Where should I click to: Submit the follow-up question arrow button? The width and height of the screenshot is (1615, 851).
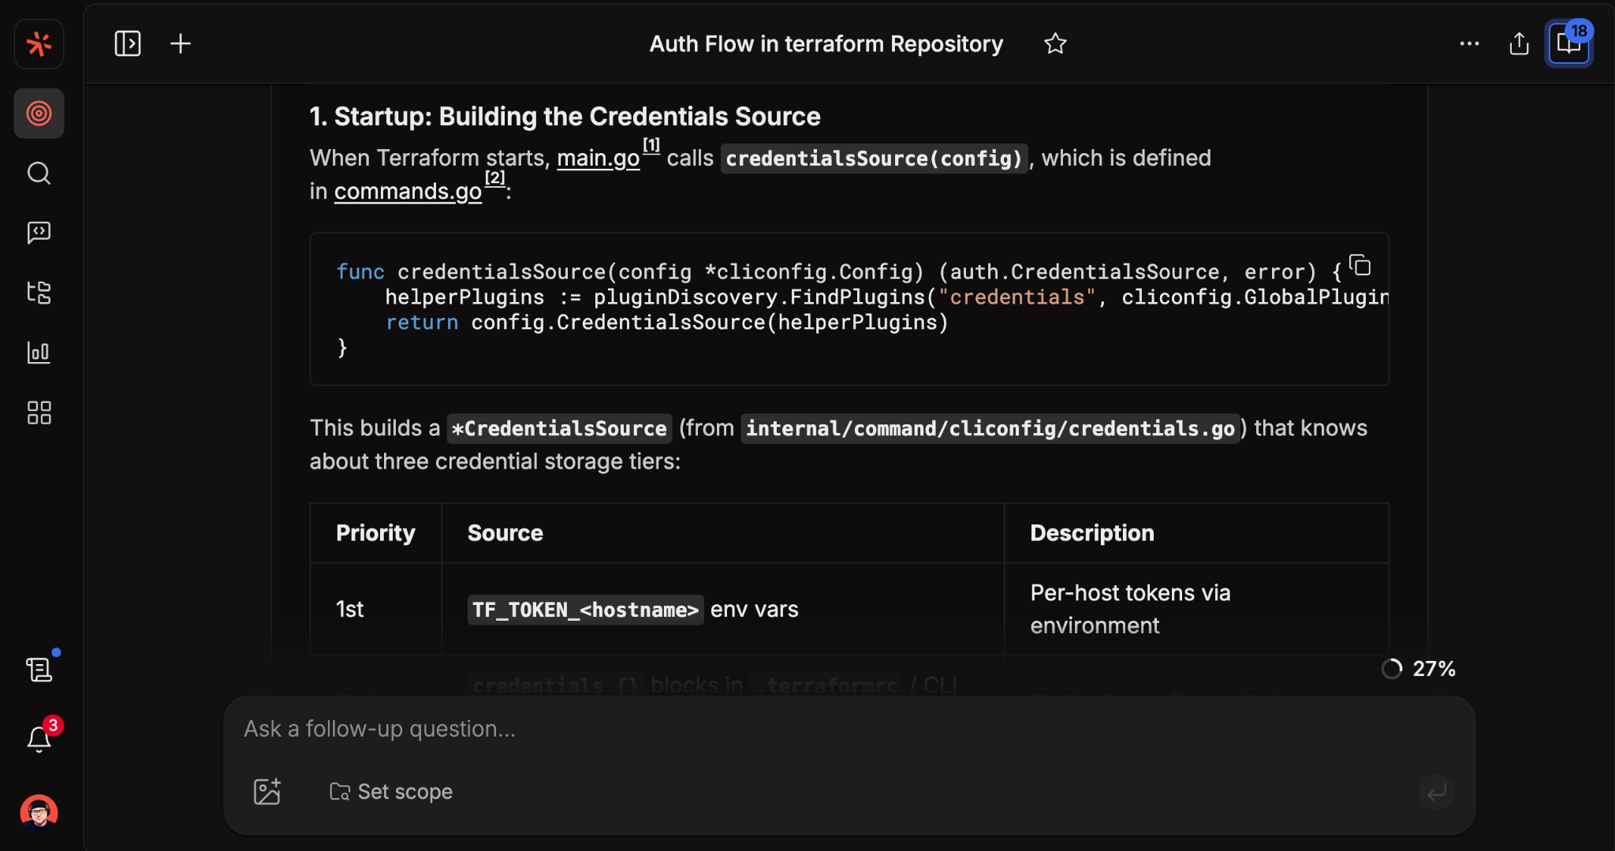pos(1437,791)
